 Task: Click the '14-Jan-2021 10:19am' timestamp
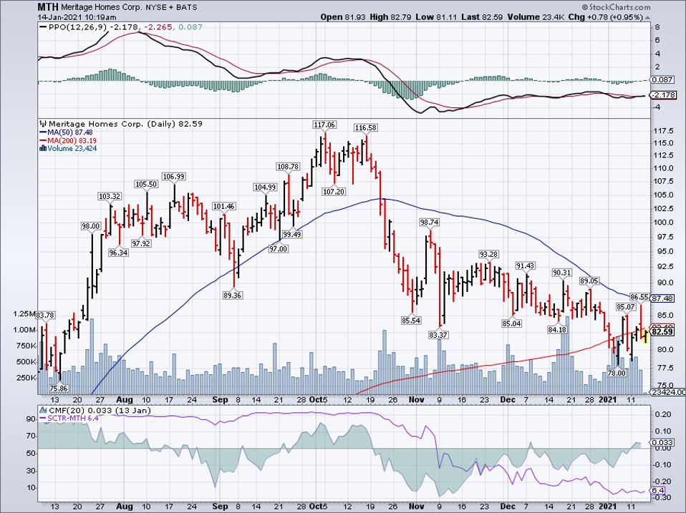pos(77,17)
